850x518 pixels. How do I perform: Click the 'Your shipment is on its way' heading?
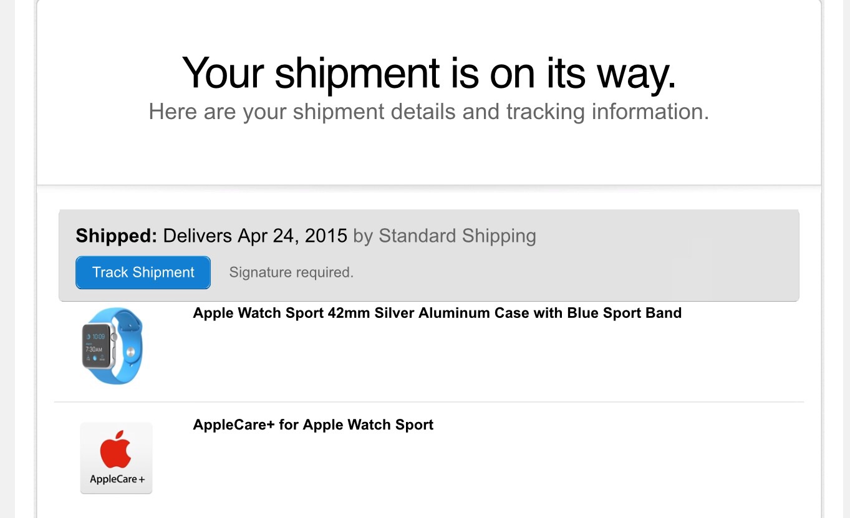429,73
